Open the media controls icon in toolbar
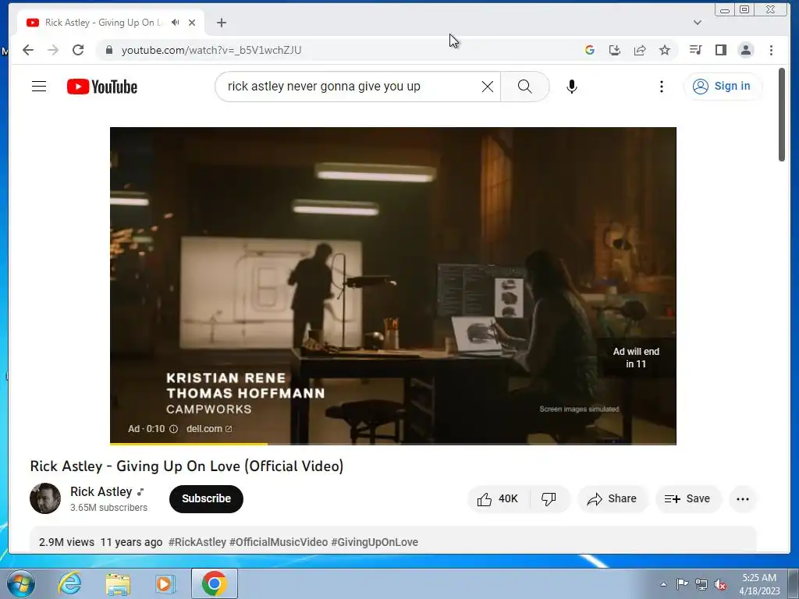799x599 pixels. click(x=695, y=50)
